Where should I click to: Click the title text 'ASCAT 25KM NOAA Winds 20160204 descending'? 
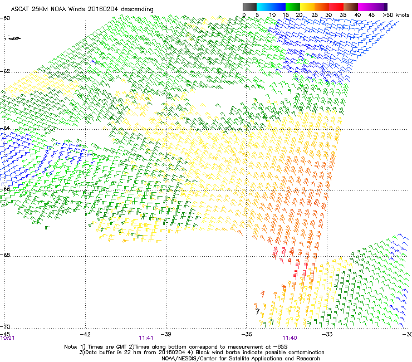(x=82, y=9)
